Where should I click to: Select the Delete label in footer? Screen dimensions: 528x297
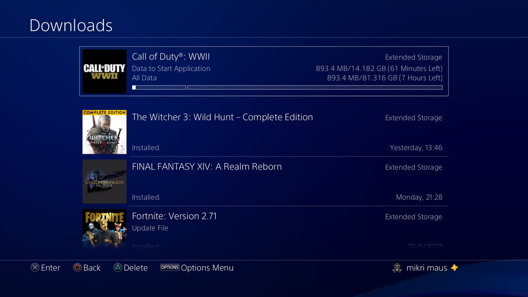(136, 268)
